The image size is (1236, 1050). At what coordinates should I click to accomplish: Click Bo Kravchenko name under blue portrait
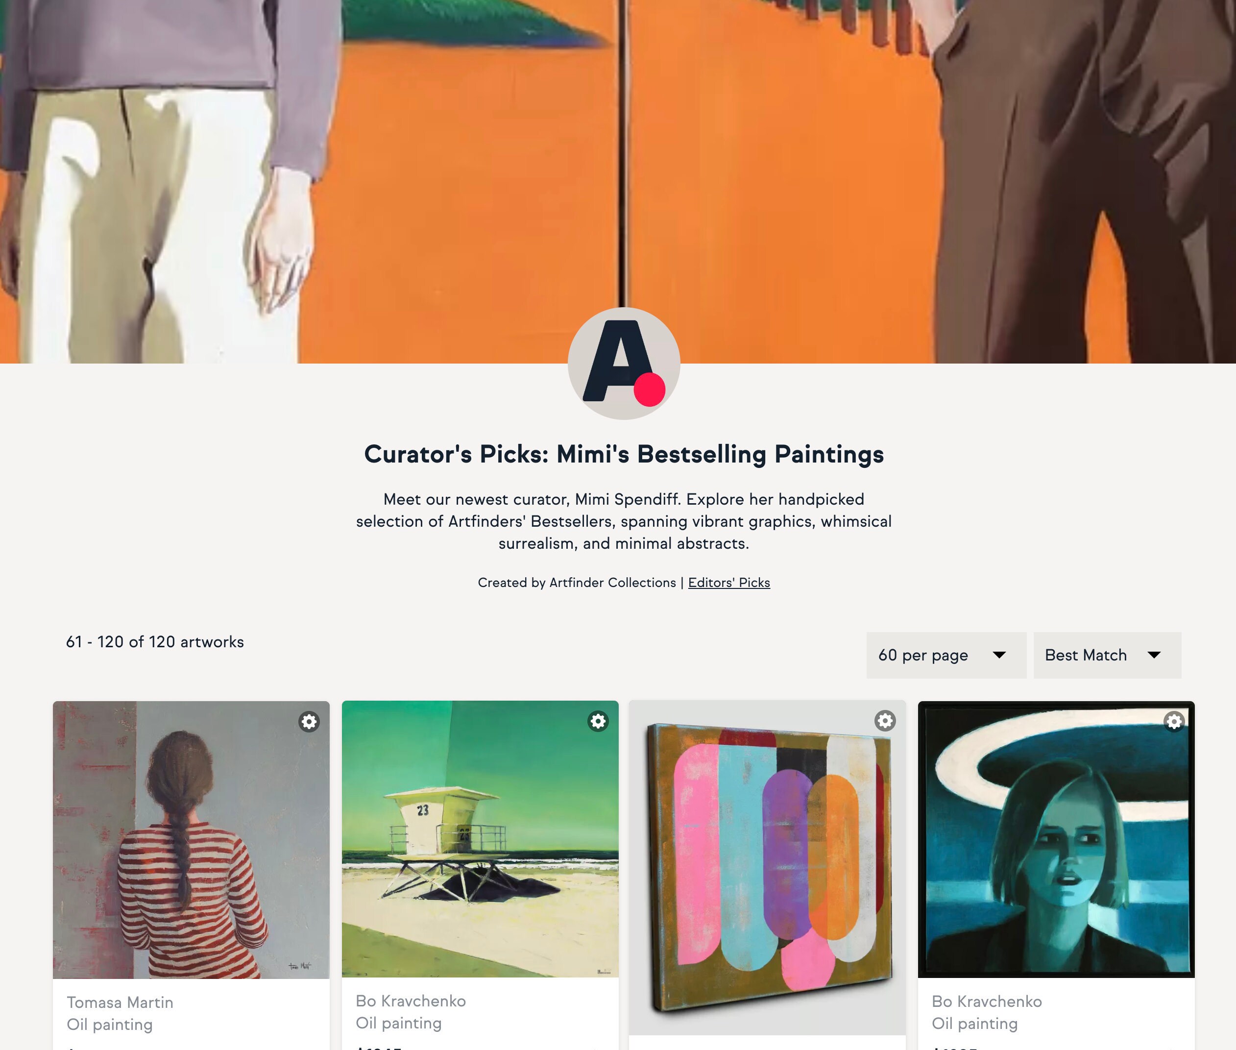click(987, 1001)
